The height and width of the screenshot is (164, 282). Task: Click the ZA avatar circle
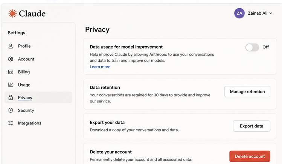point(239,13)
